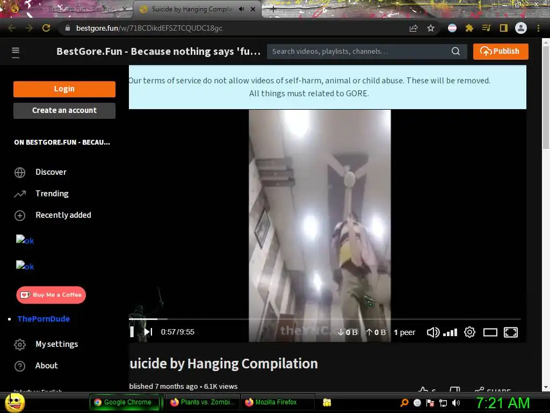Click the '1 peer' indicator
Viewport: 550px width, 413px height.
pyautogui.click(x=404, y=332)
